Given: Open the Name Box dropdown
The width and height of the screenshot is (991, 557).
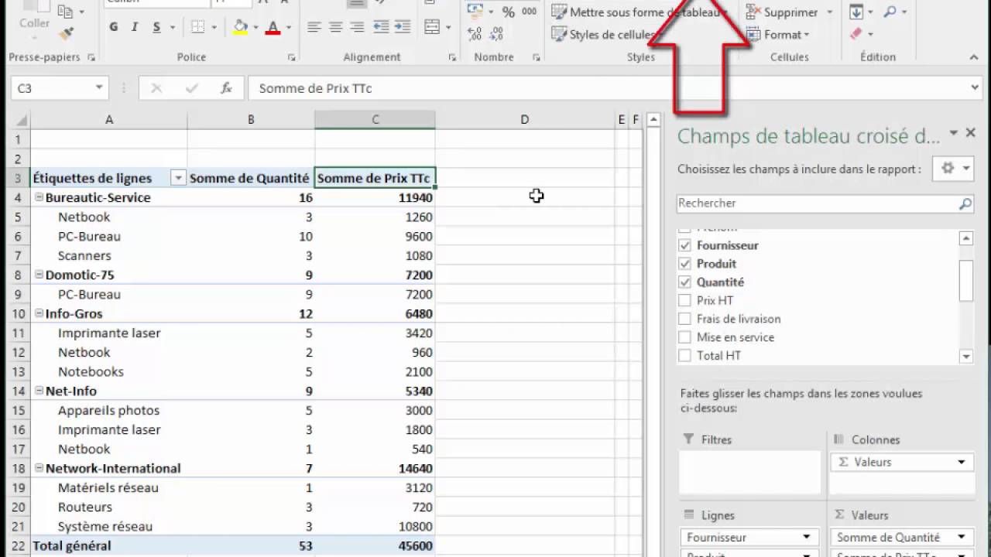Looking at the screenshot, I should pyautogui.click(x=99, y=88).
